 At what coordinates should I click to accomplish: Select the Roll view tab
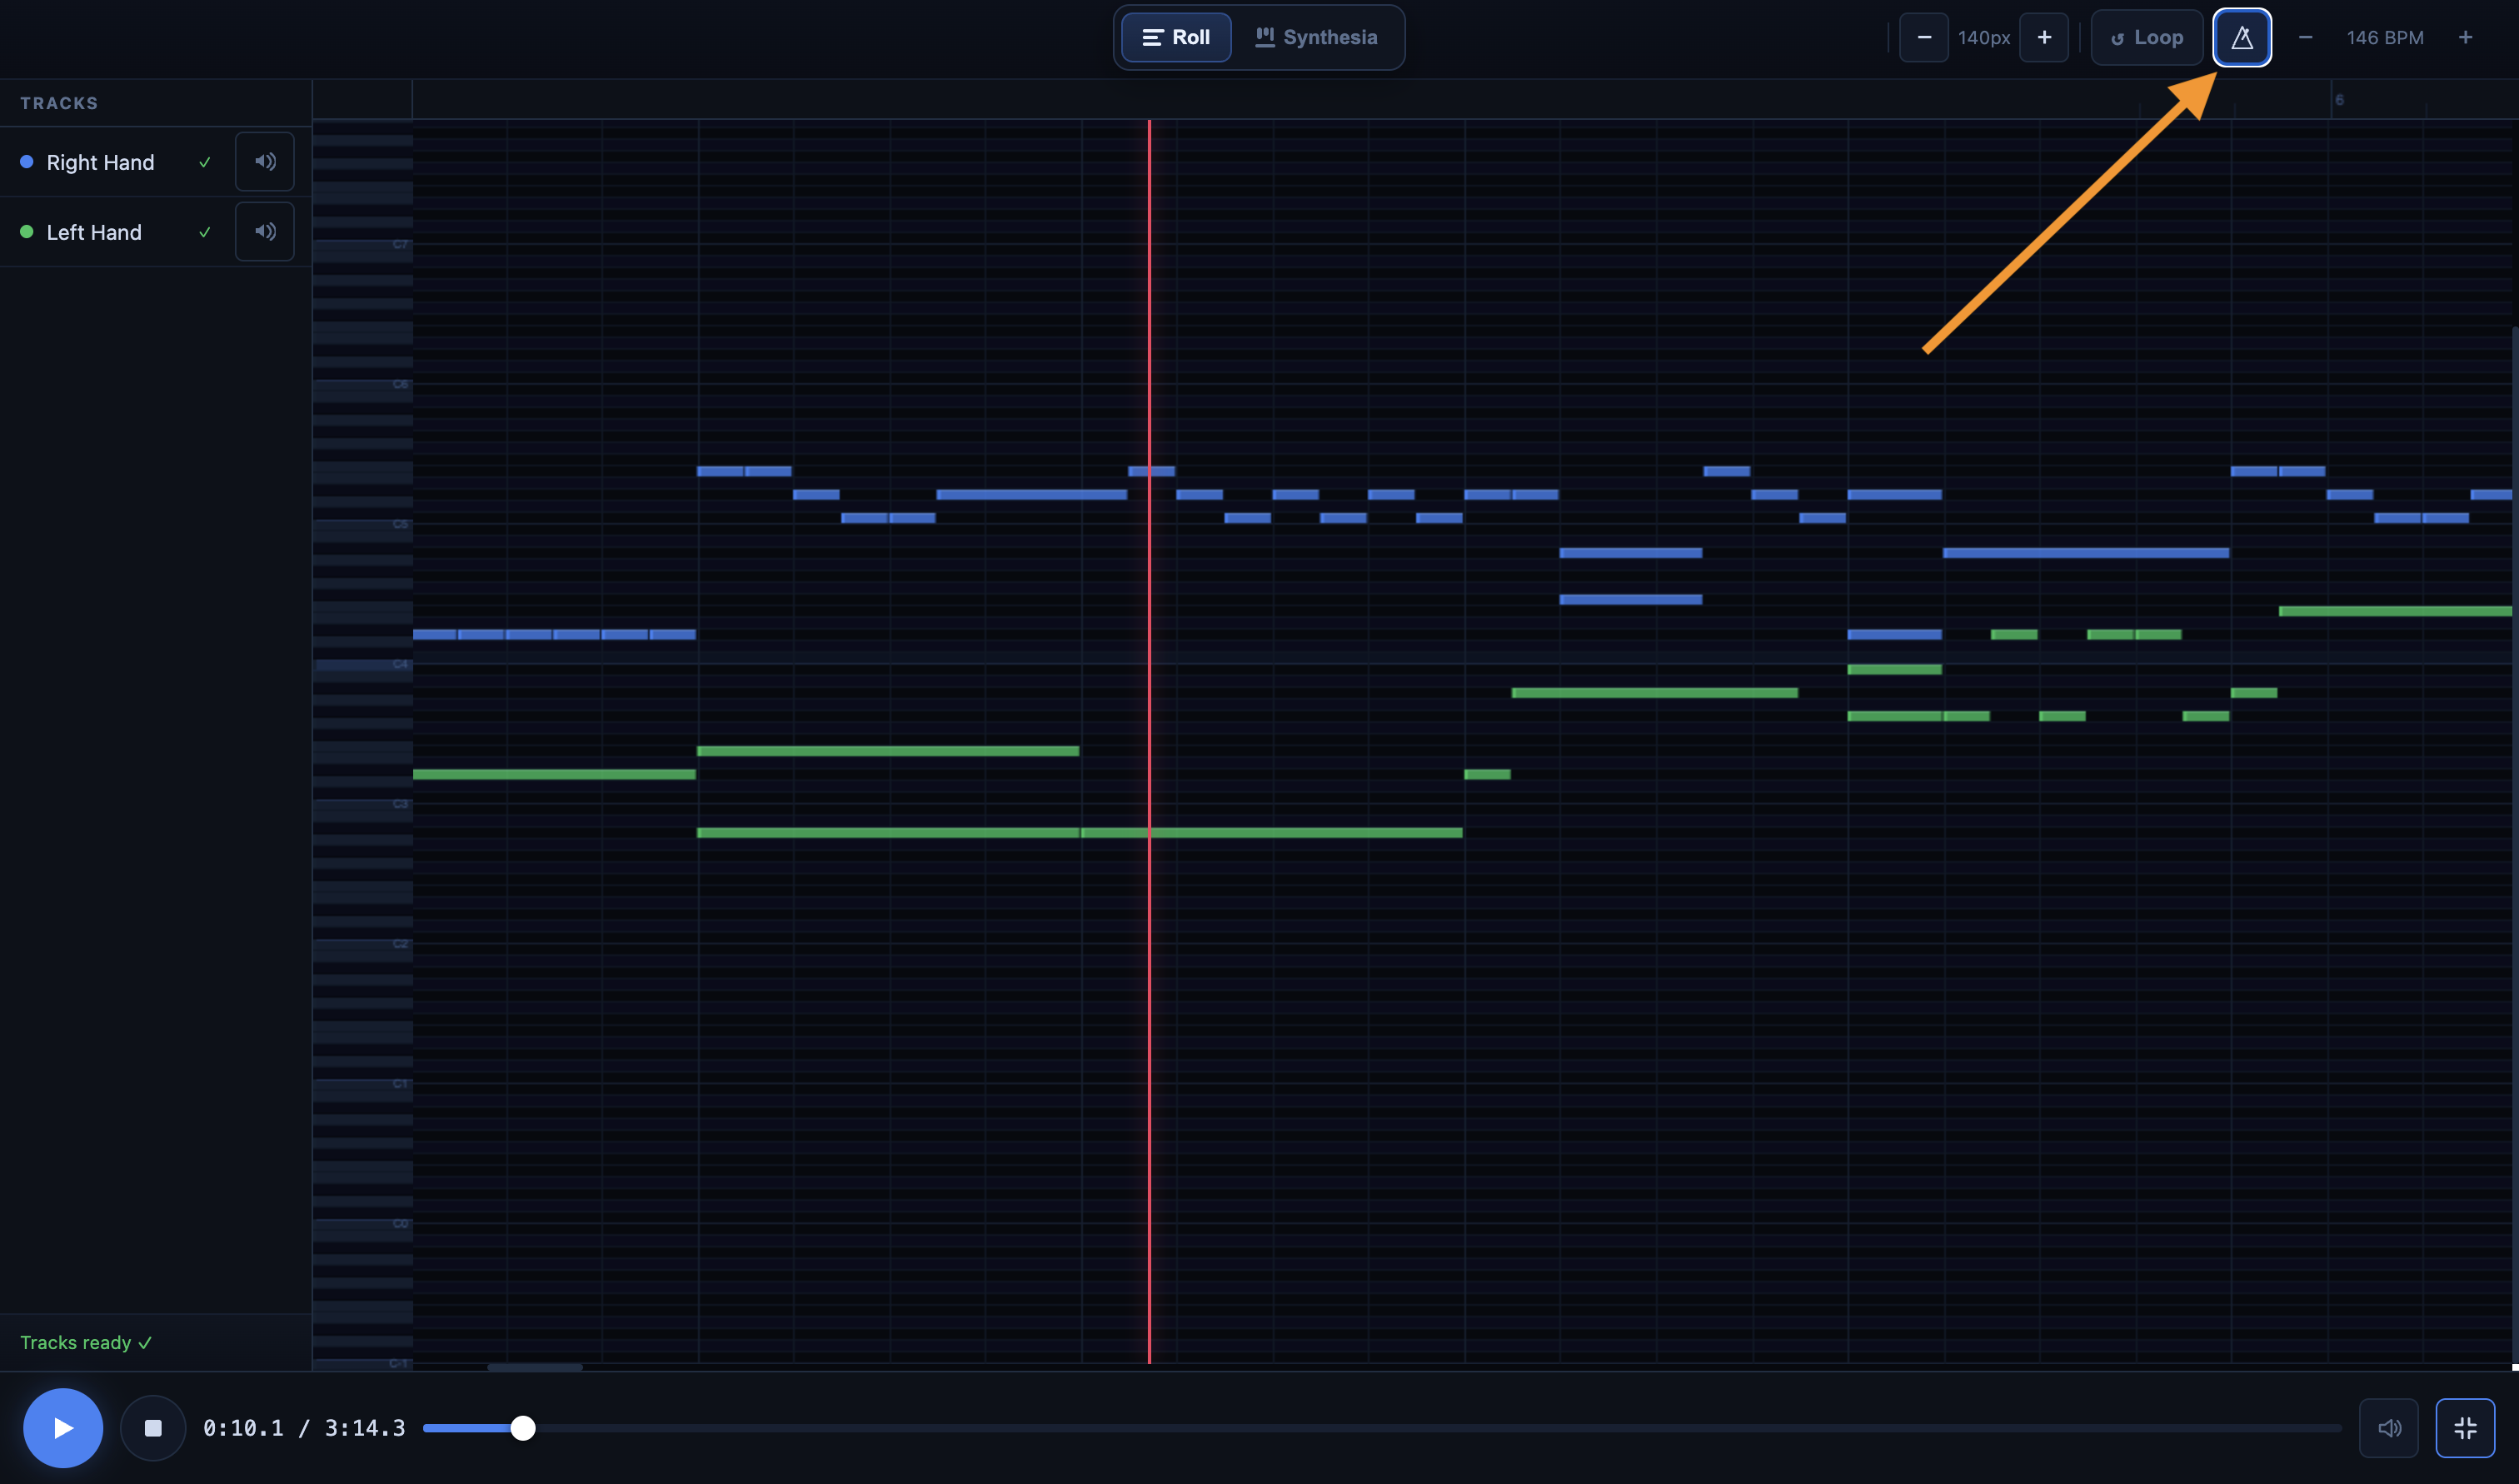(1176, 38)
